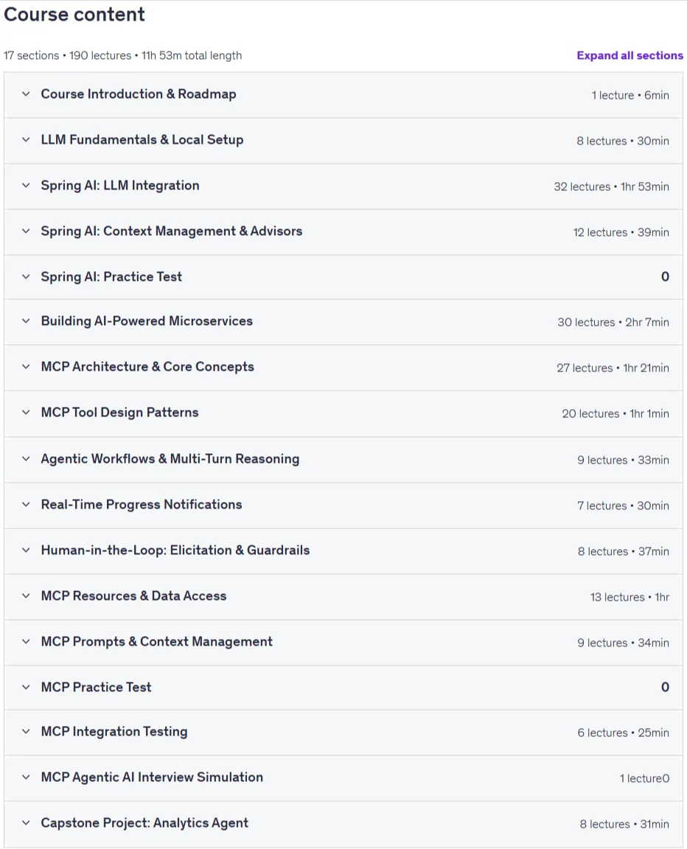Click the 30 lectures • 2hr 7min label
Viewport: 687px width, 849px height.
(x=613, y=322)
